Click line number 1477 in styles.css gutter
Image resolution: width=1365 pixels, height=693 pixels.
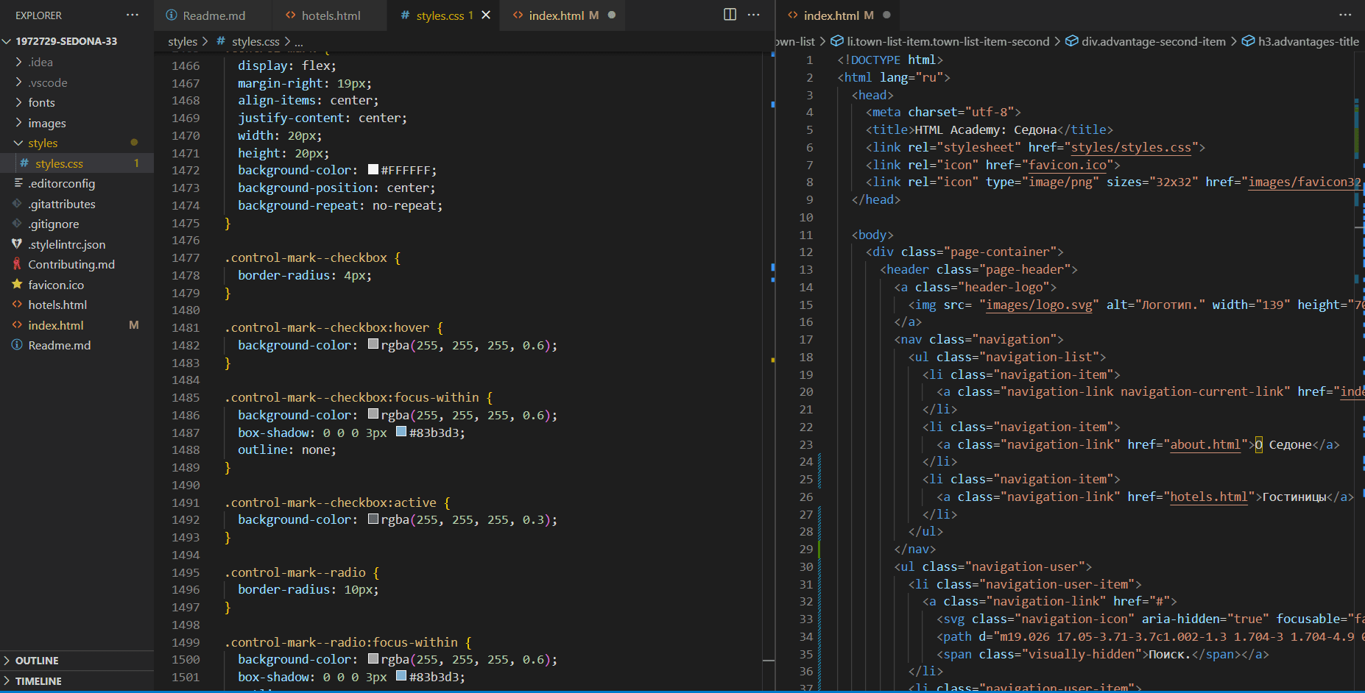(x=186, y=257)
